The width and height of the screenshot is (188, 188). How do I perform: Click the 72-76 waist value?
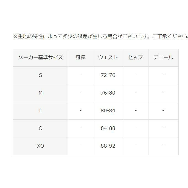pyautogui.click(x=108, y=75)
